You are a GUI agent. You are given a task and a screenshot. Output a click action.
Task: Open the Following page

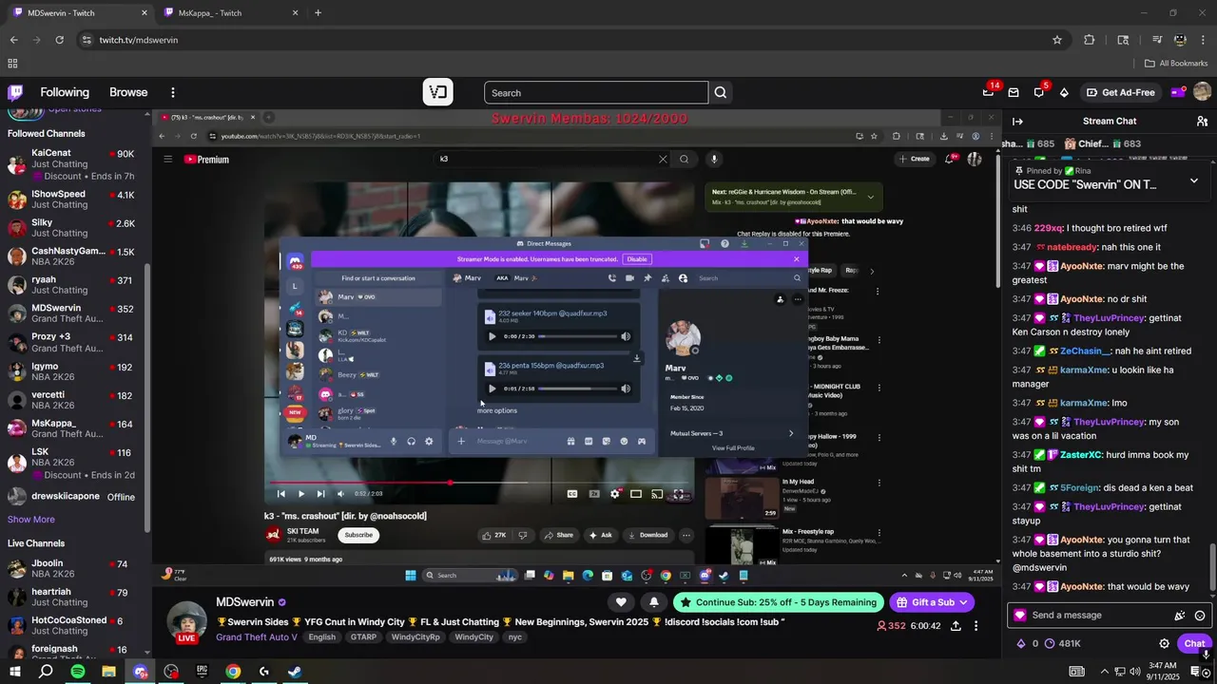[x=65, y=92]
